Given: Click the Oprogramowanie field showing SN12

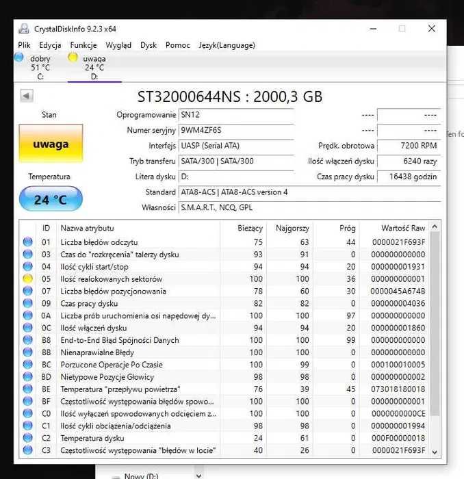Looking at the screenshot, I should [236, 115].
